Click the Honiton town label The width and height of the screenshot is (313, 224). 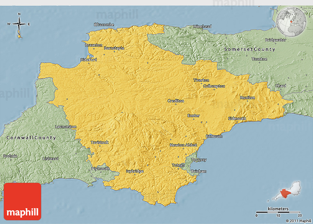[x=247, y=98]
